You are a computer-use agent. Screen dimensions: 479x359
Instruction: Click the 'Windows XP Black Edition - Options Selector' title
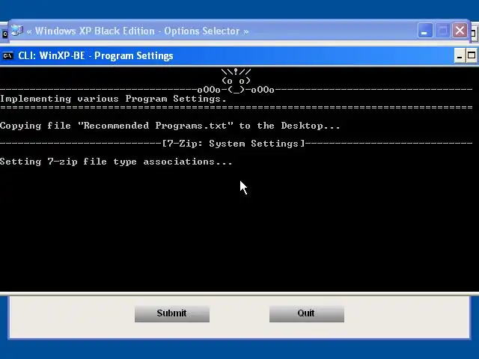[x=138, y=31]
